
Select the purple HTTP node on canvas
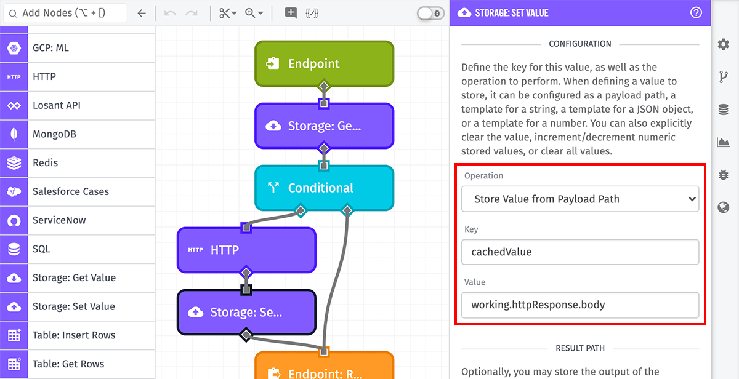(x=246, y=250)
